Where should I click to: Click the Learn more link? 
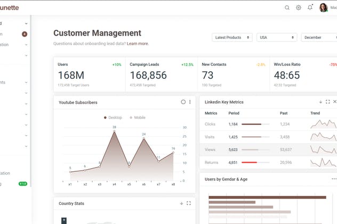pos(138,44)
